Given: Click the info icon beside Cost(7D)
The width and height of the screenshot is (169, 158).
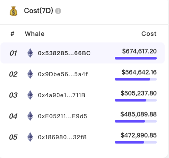Looking at the screenshot, I should click(x=58, y=11).
